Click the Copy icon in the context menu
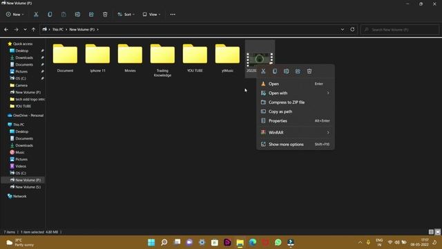 coord(275,71)
